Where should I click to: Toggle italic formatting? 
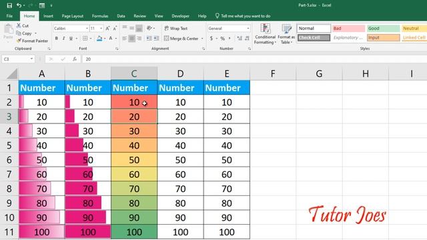pyautogui.click(x=63, y=39)
